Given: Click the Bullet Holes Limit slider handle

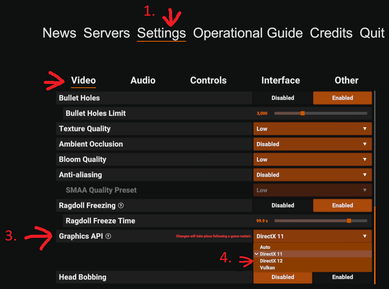Looking at the screenshot, I should (302, 113).
